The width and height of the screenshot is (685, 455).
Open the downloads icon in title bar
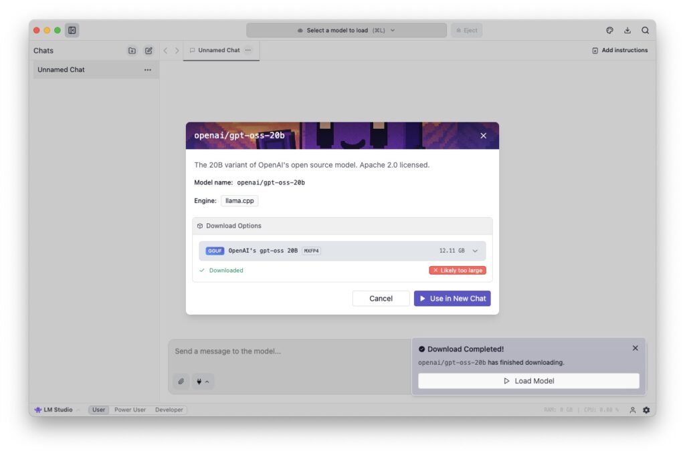627,30
